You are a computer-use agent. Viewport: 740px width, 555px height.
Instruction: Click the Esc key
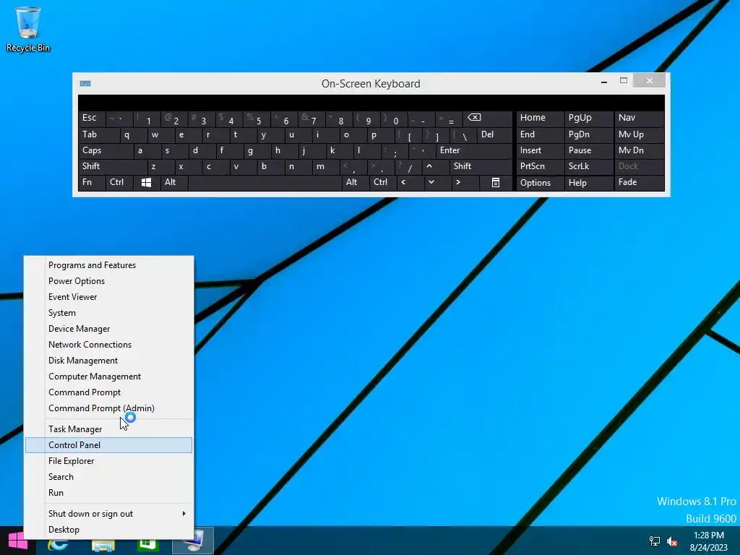[92, 118]
